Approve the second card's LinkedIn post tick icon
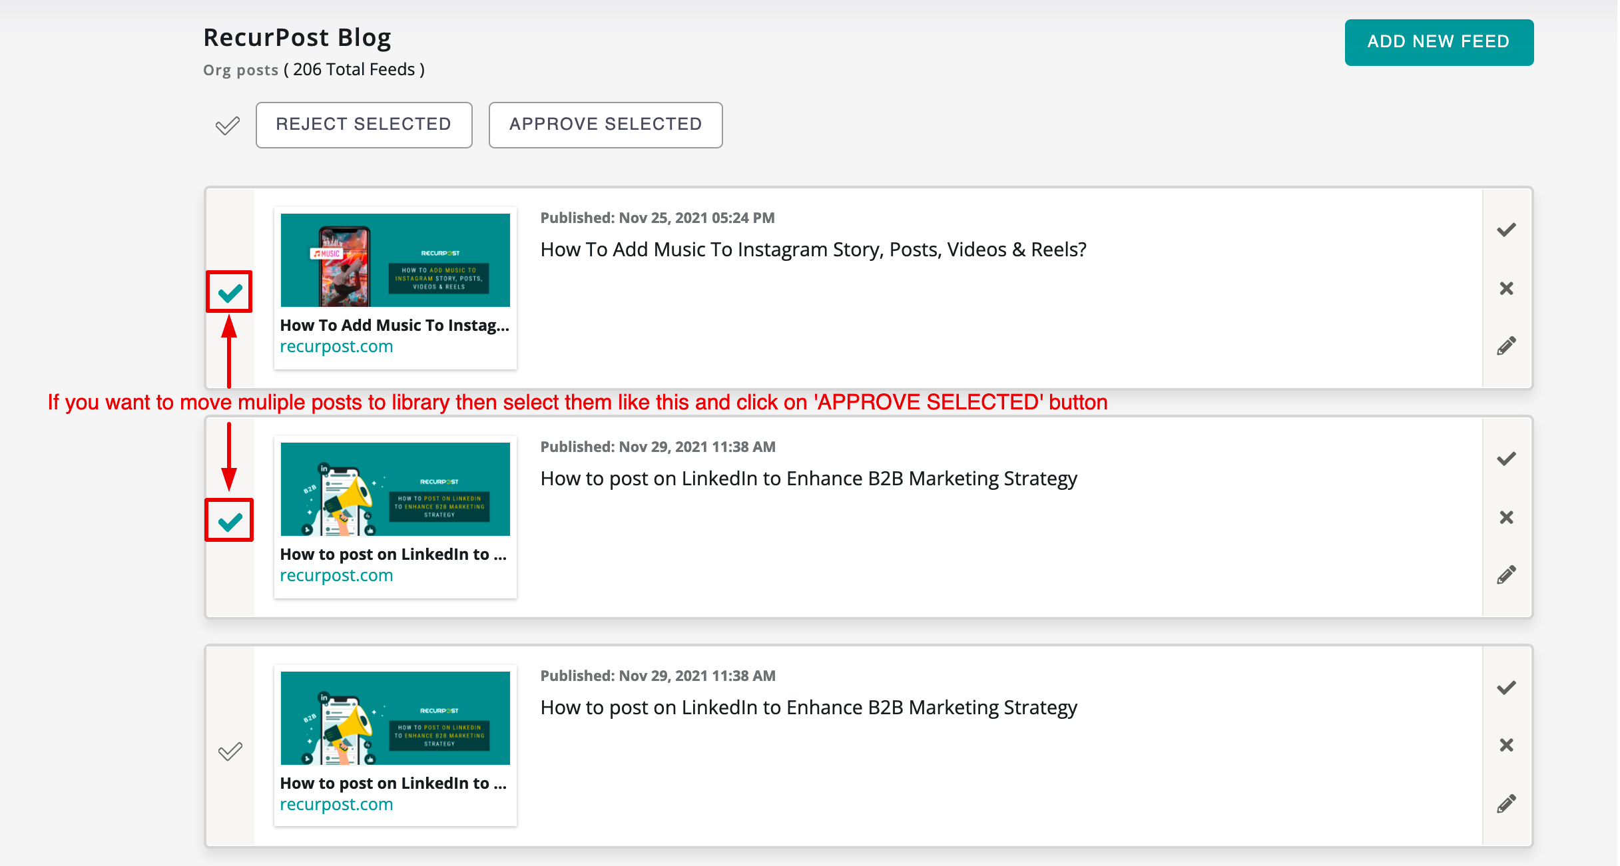The image size is (1620, 866). tap(1506, 459)
